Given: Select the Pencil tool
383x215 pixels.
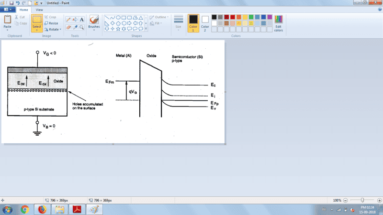Looking at the screenshot, I should pos(68,20).
